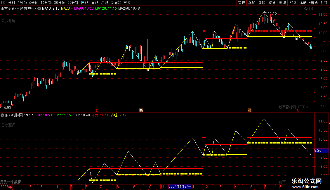Switch to 周线 weekly chart
Viewport: 330px width, 190px height.
[x=95, y=3]
